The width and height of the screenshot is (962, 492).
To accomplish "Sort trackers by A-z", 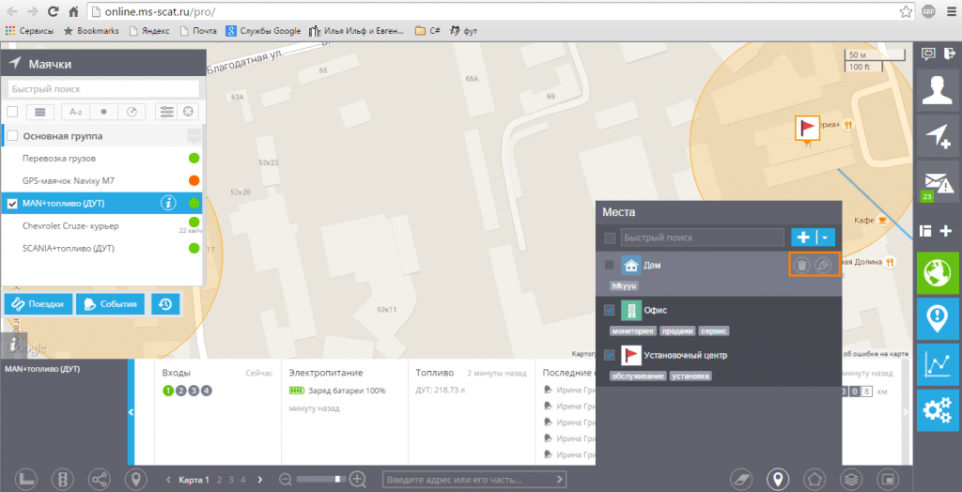I will (x=76, y=112).
